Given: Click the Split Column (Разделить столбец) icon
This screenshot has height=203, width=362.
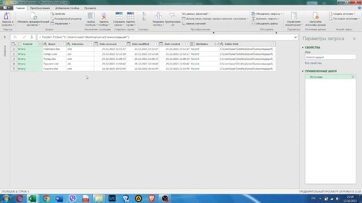Looking at the screenshot, I should [x=158, y=16].
